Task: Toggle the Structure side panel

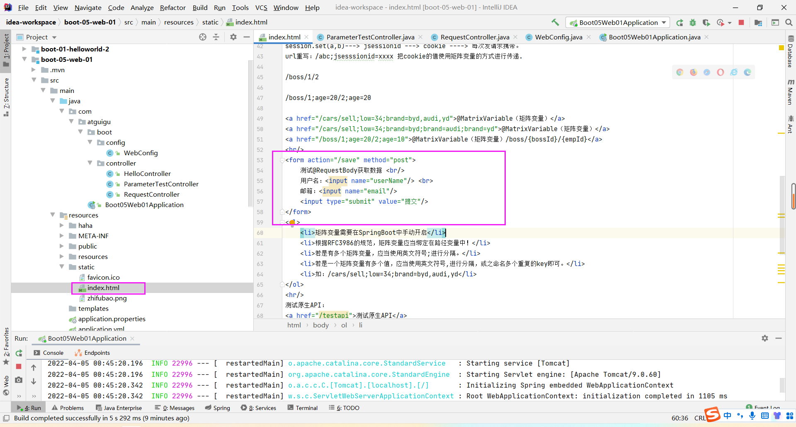Action: click(x=6, y=96)
